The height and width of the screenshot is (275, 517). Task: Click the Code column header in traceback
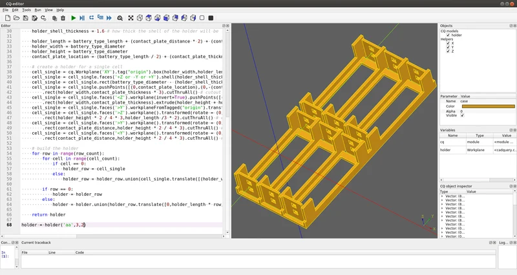tap(286, 252)
